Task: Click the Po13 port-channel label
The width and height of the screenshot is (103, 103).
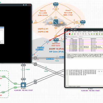Action: click(28, 70)
